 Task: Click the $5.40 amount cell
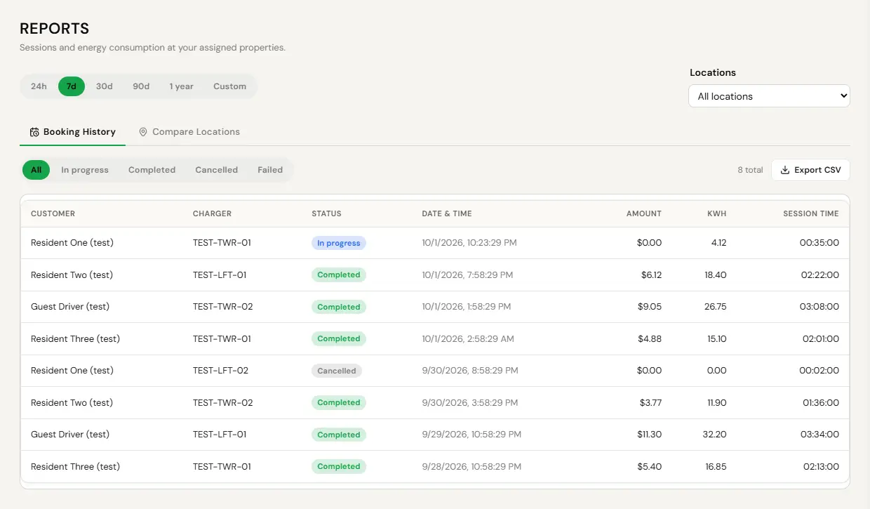pyautogui.click(x=650, y=467)
